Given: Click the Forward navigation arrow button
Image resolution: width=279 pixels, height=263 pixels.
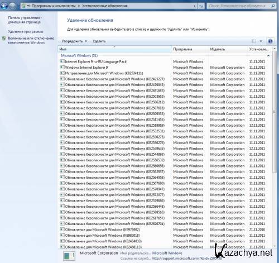Looking at the screenshot, I should click(12, 6).
